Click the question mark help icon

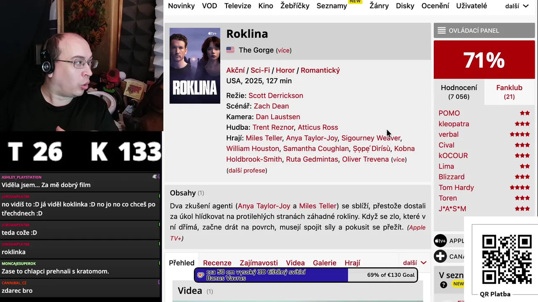coord(443,285)
